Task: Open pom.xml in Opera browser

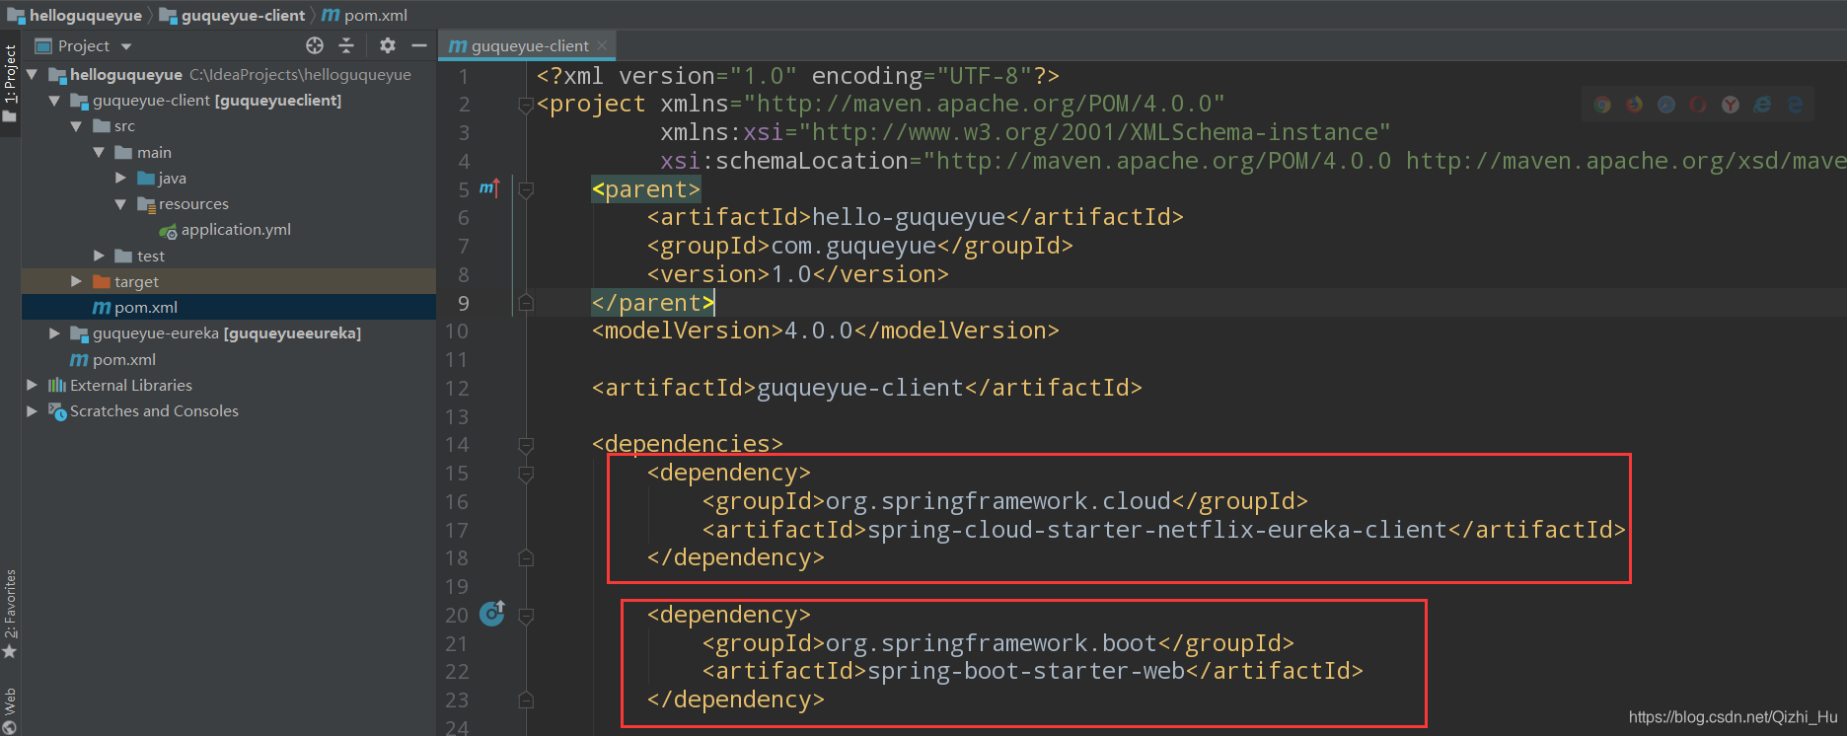Action: click(1698, 105)
